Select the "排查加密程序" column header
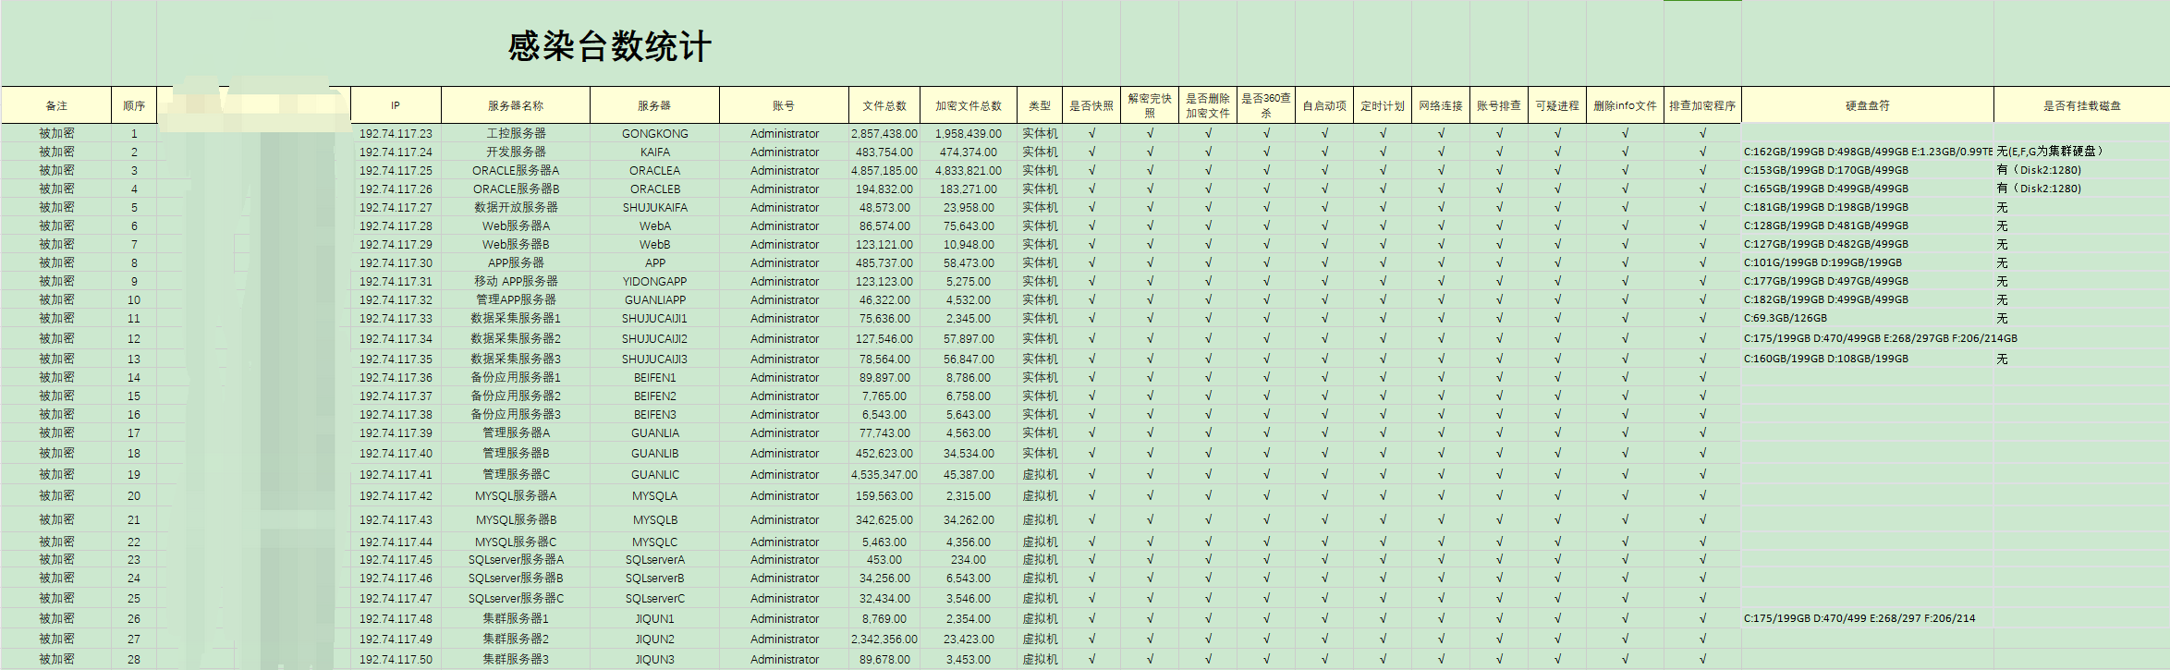The height and width of the screenshot is (670, 2170). click(x=1702, y=105)
